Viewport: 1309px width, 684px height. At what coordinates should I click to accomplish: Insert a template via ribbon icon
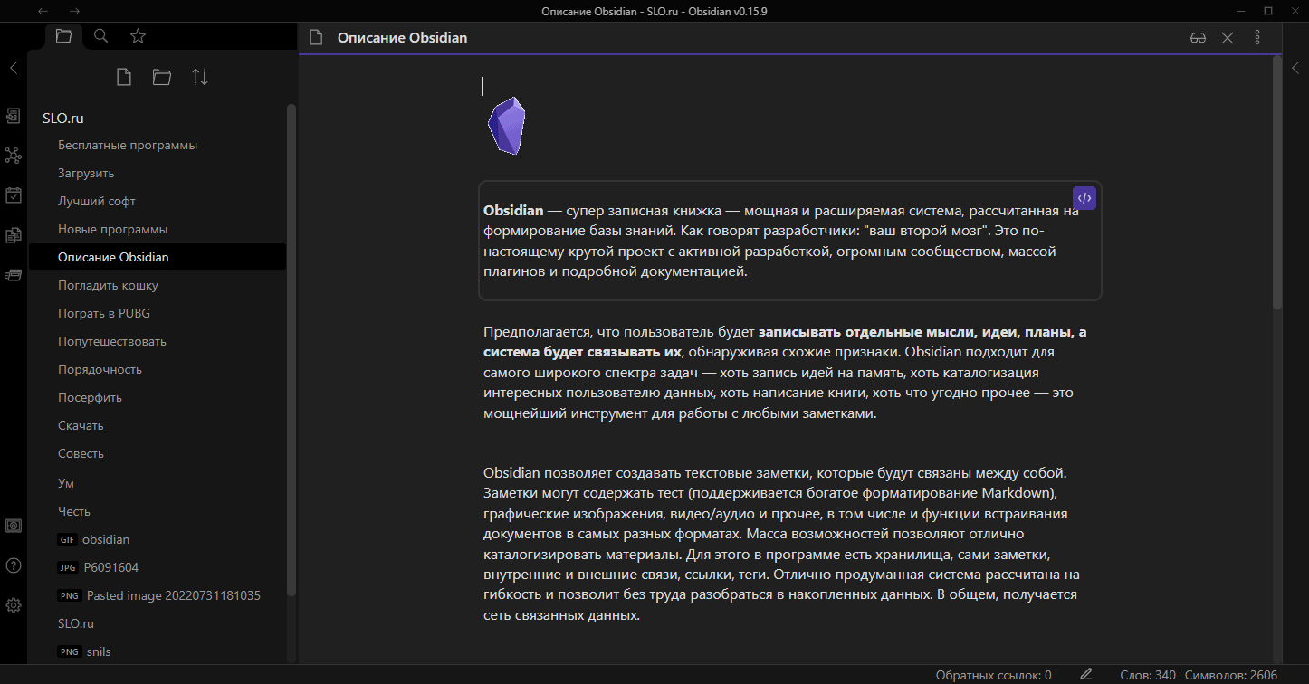pyautogui.click(x=14, y=235)
